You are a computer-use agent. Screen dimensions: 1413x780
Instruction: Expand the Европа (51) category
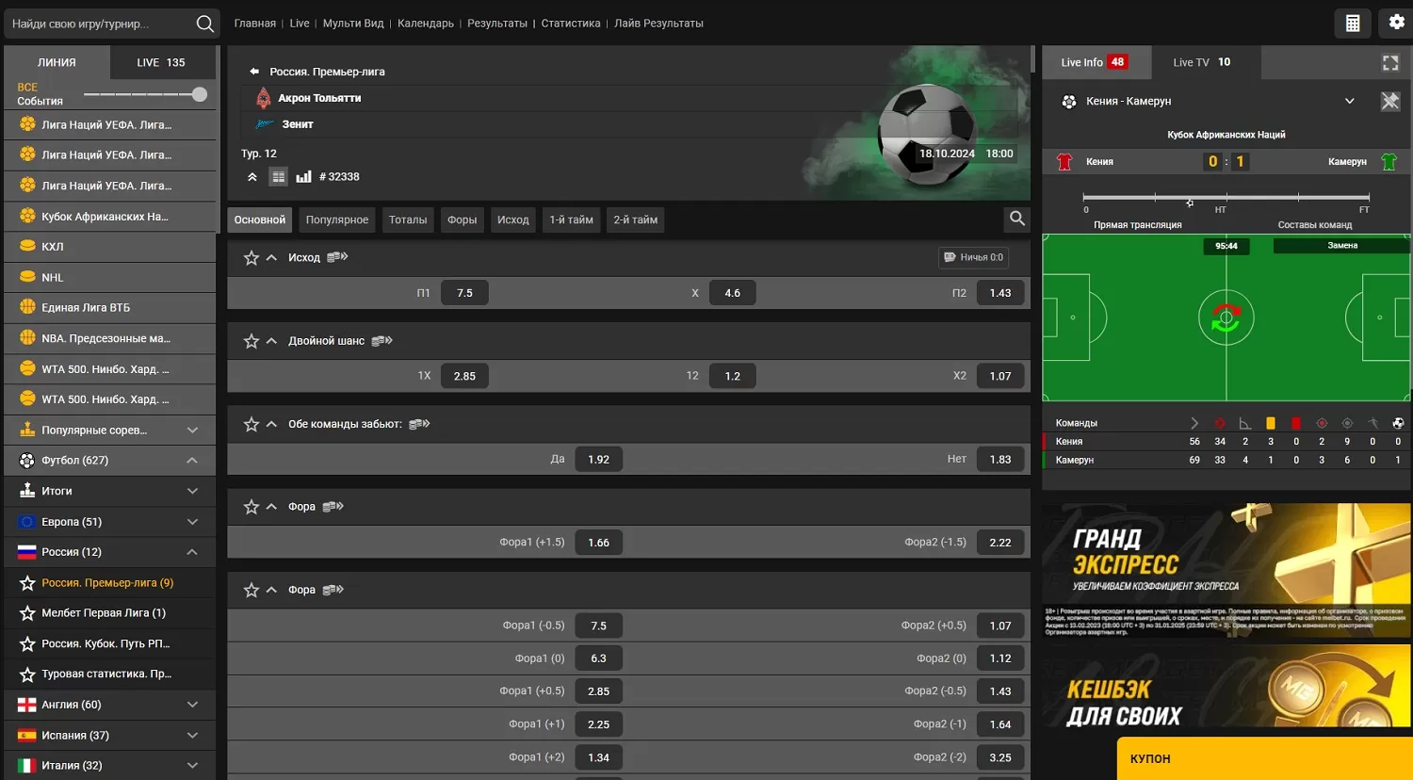pos(192,522)
